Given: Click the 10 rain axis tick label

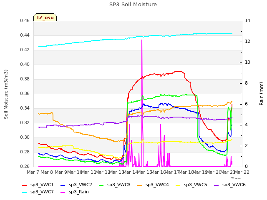Looking at the screenshot, I should (247, 62).
